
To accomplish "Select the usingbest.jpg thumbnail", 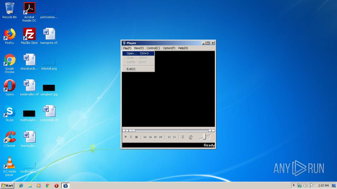I will 49,90.
